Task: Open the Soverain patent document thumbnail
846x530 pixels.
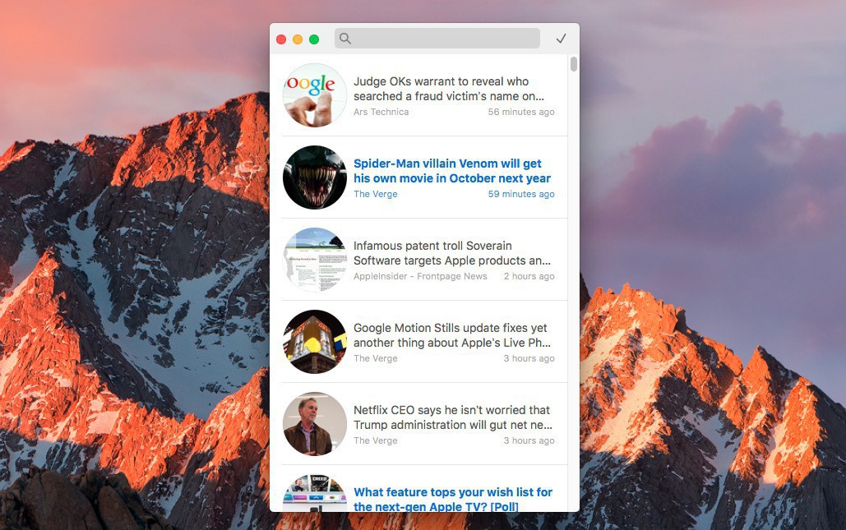Action: [x=315, y=260]
